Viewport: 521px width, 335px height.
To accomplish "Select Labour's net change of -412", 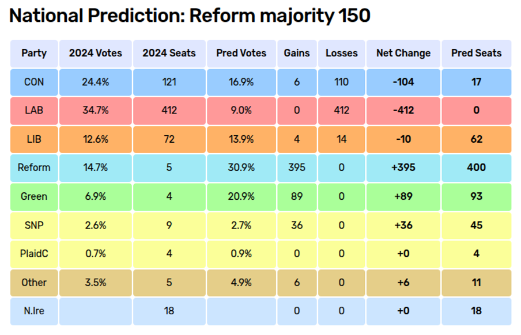I will pos(403,111).
